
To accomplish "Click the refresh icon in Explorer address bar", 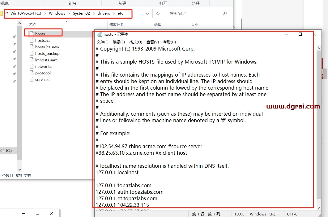I will (158, 13).
